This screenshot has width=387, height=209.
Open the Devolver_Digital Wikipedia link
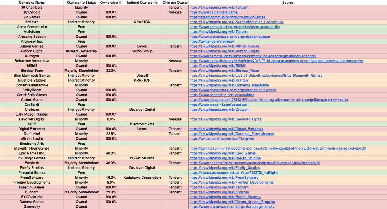pyautogui.click(x=226, y=119)
